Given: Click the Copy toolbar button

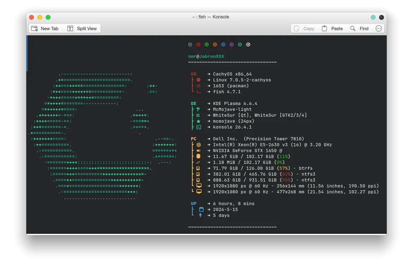Looking at the screenshot, I should pyautogui.click(x=304, y=28).
